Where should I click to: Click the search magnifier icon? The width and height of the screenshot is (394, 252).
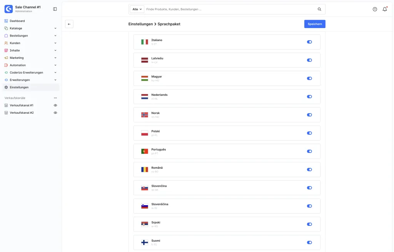pyautogui.click(x=319, y=9)
